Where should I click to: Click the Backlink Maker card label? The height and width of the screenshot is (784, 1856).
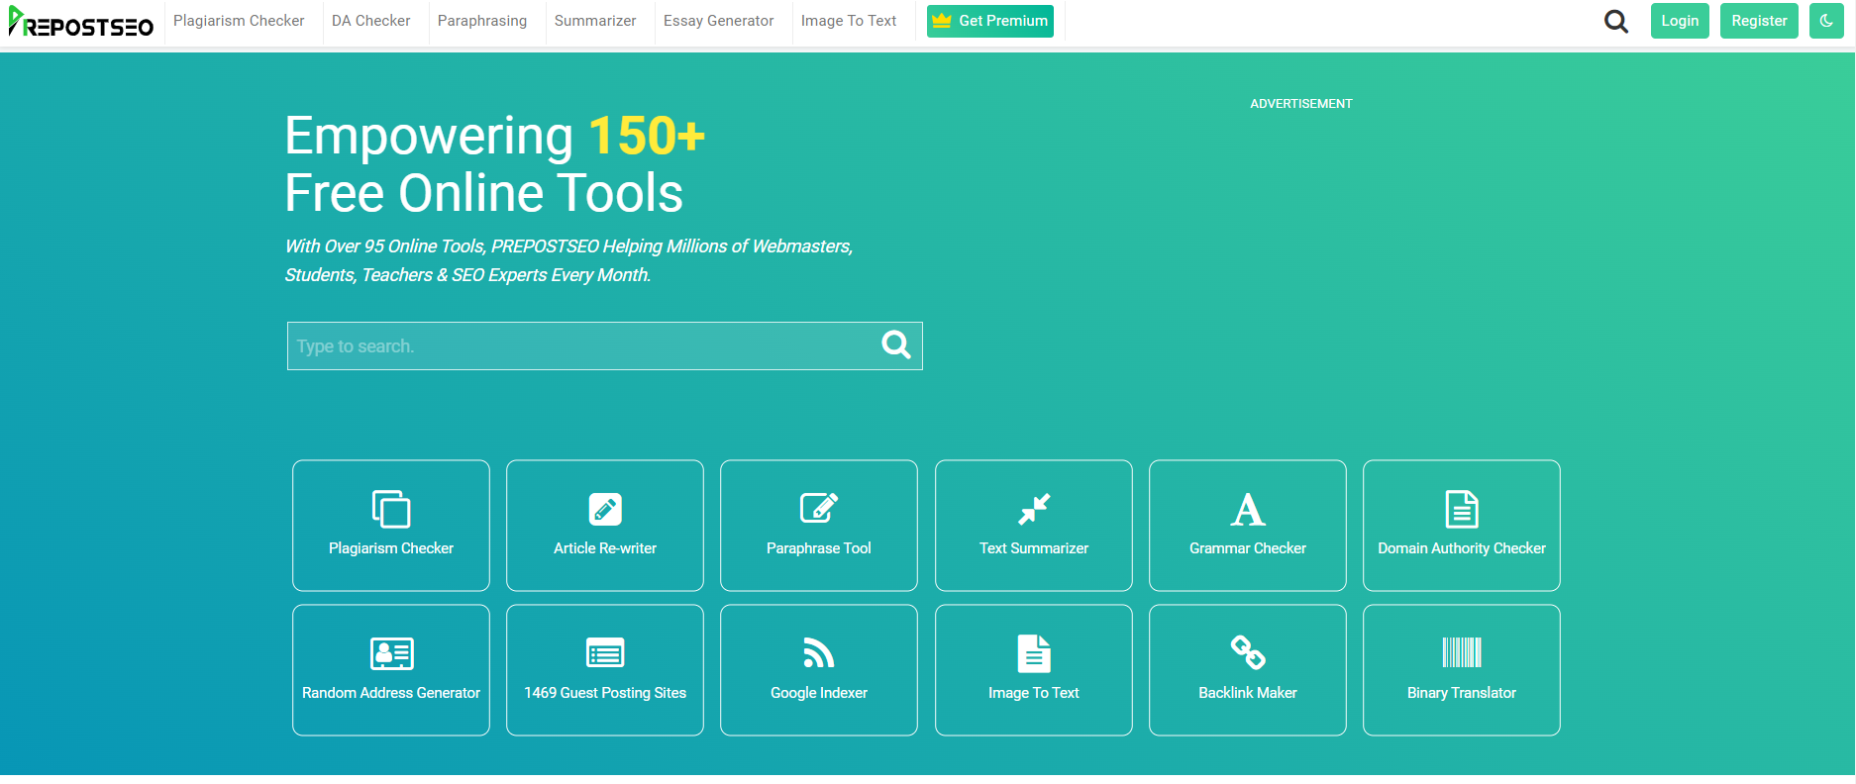[1248, 693]
